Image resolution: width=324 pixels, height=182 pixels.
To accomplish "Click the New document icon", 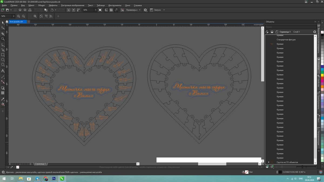I will click(3, 10).
